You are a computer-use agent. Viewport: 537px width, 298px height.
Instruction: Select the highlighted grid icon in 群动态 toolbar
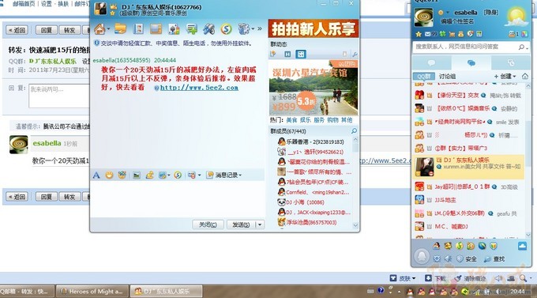pyautogui.click(x=301, y=55)
